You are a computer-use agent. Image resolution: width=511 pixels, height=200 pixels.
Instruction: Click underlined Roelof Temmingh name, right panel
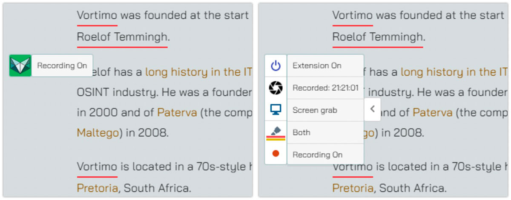378,37
